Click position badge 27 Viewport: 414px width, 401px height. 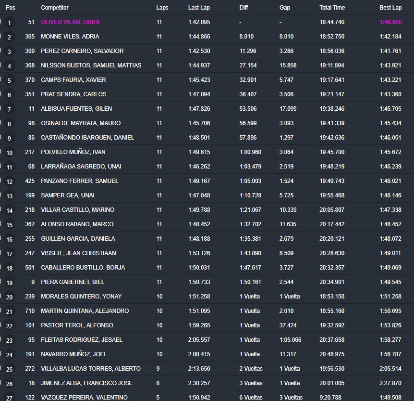click(9, 398)
